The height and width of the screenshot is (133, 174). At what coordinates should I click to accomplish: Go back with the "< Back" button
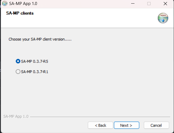click(x=101, y=125)
